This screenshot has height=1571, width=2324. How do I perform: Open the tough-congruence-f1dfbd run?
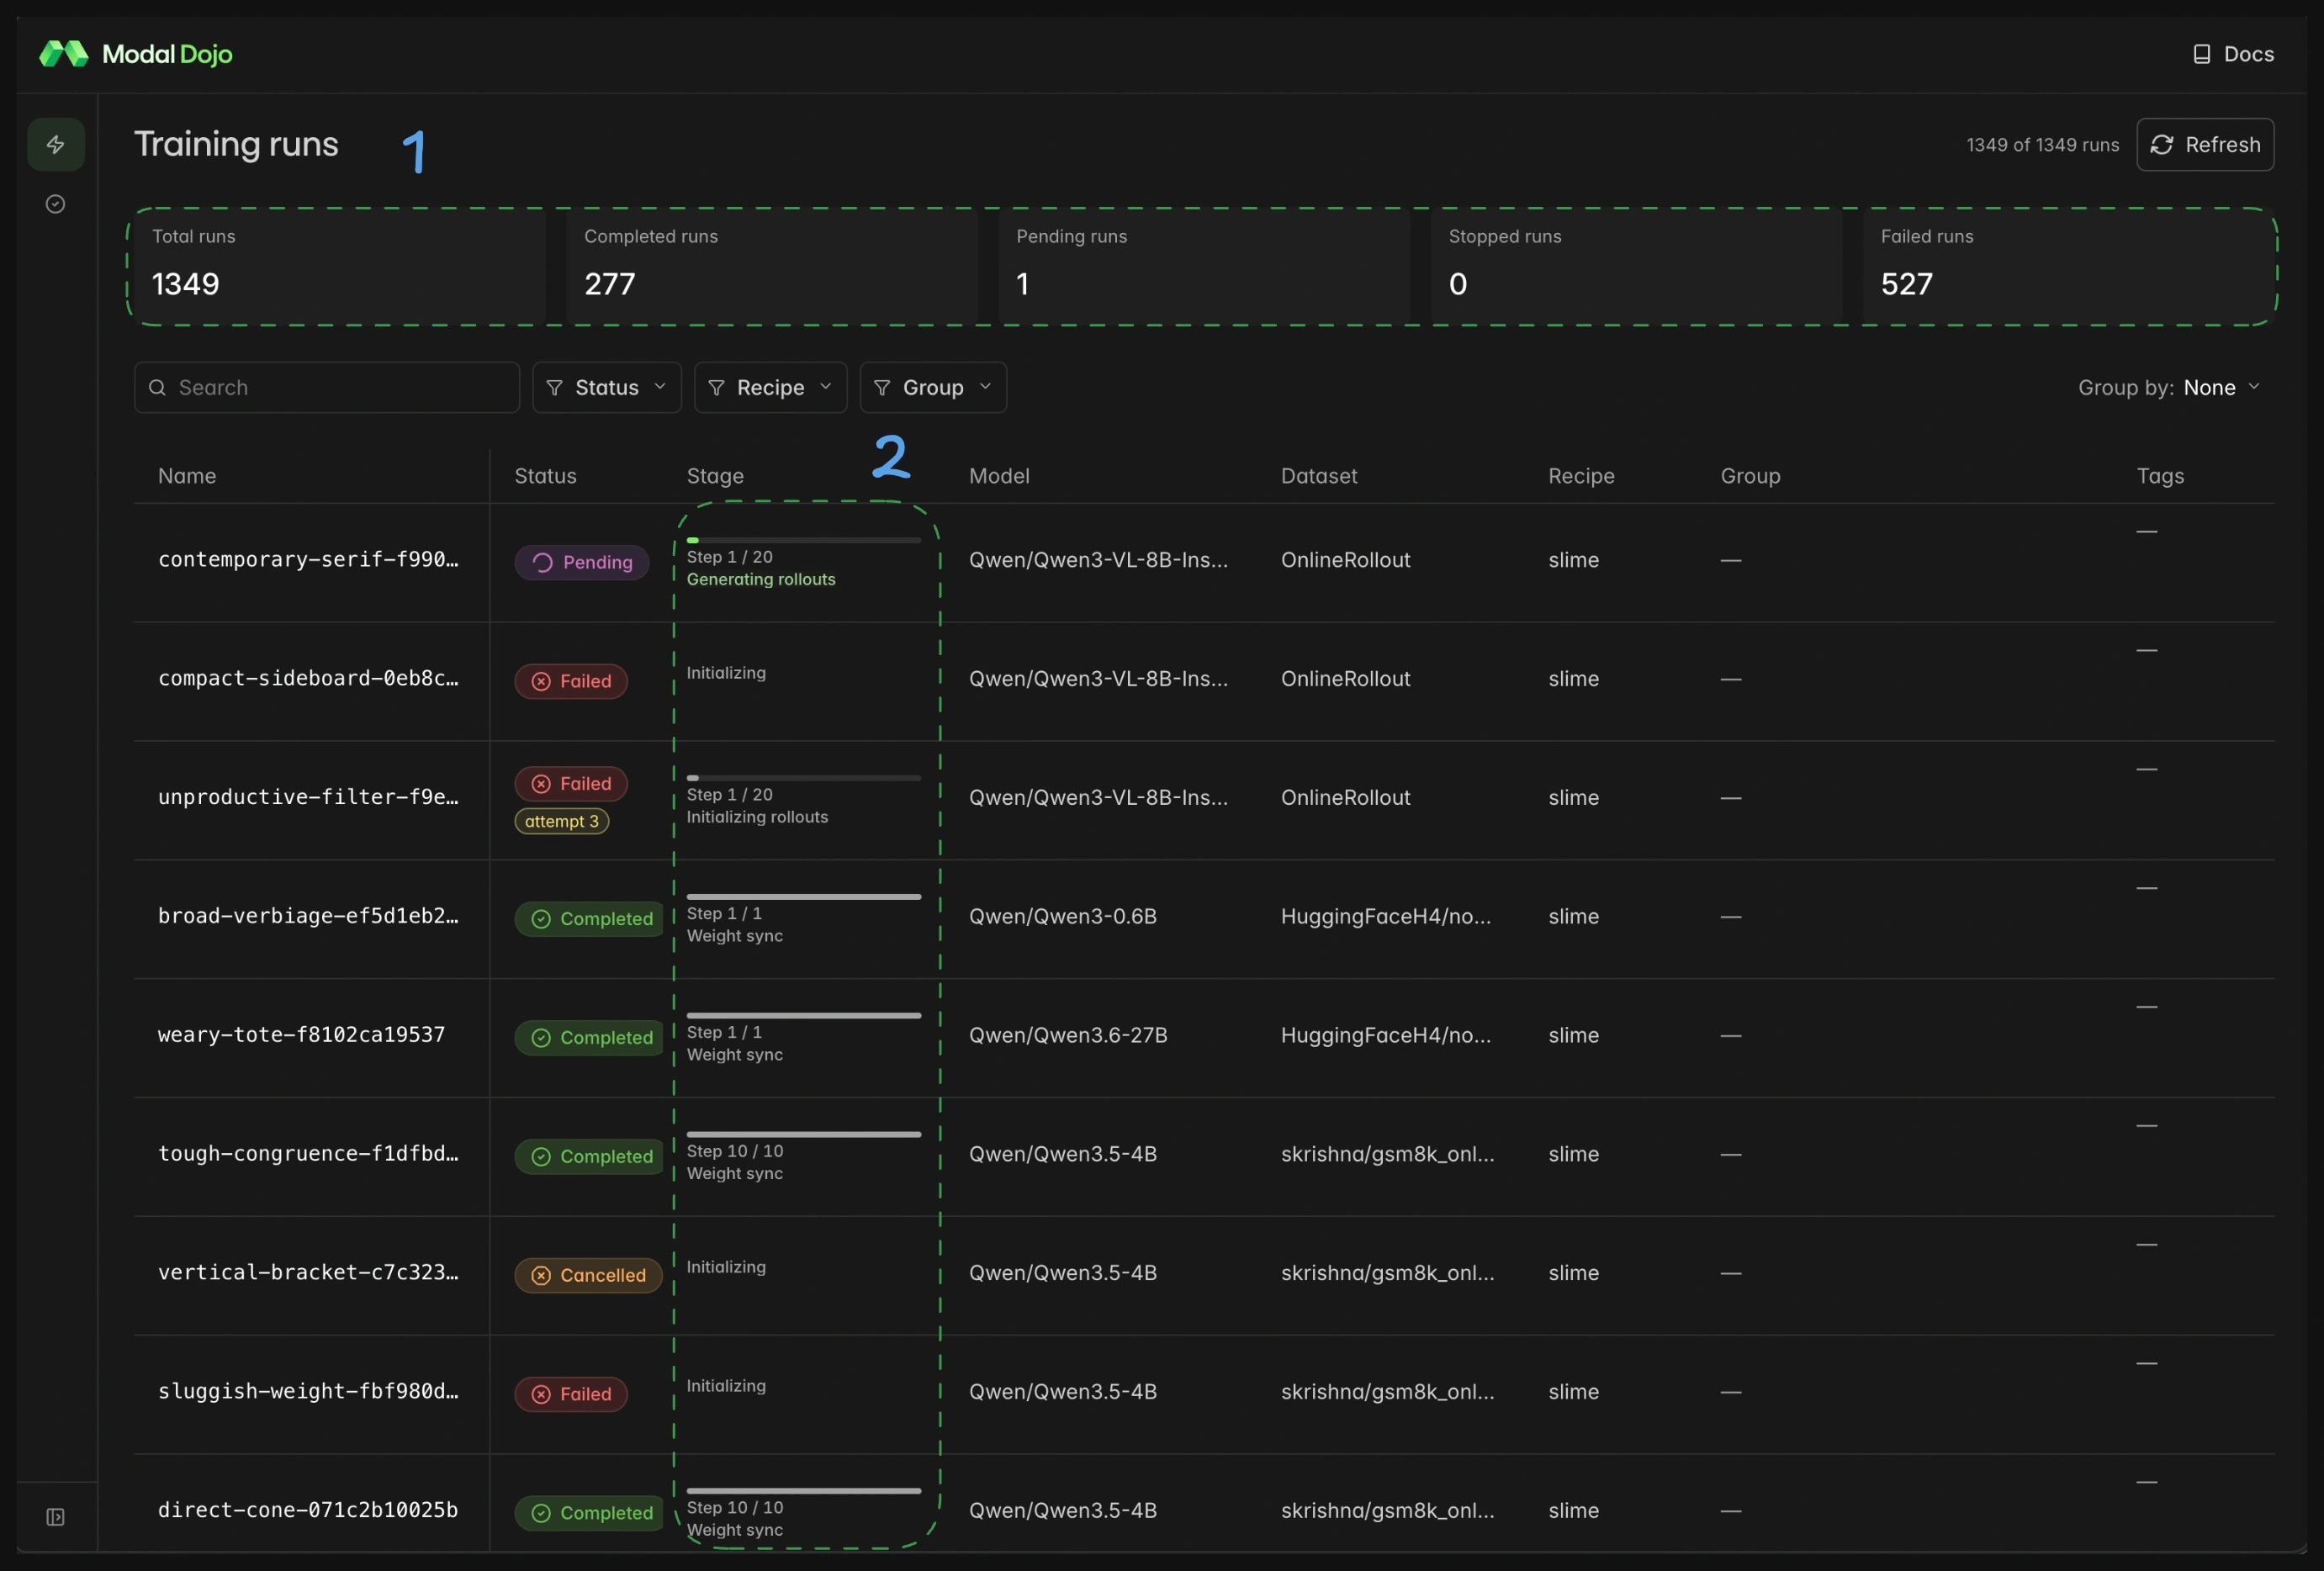pos(308,1154)
